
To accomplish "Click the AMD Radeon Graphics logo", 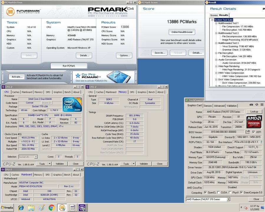I will (254, 122).
